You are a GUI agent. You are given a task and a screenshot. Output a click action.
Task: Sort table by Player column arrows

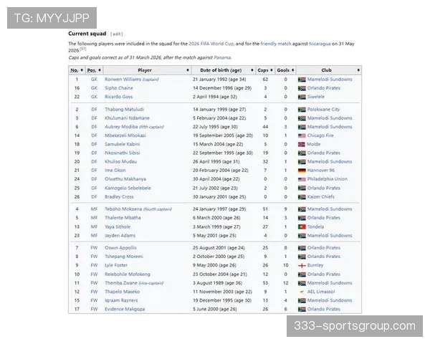coord(188,70)
